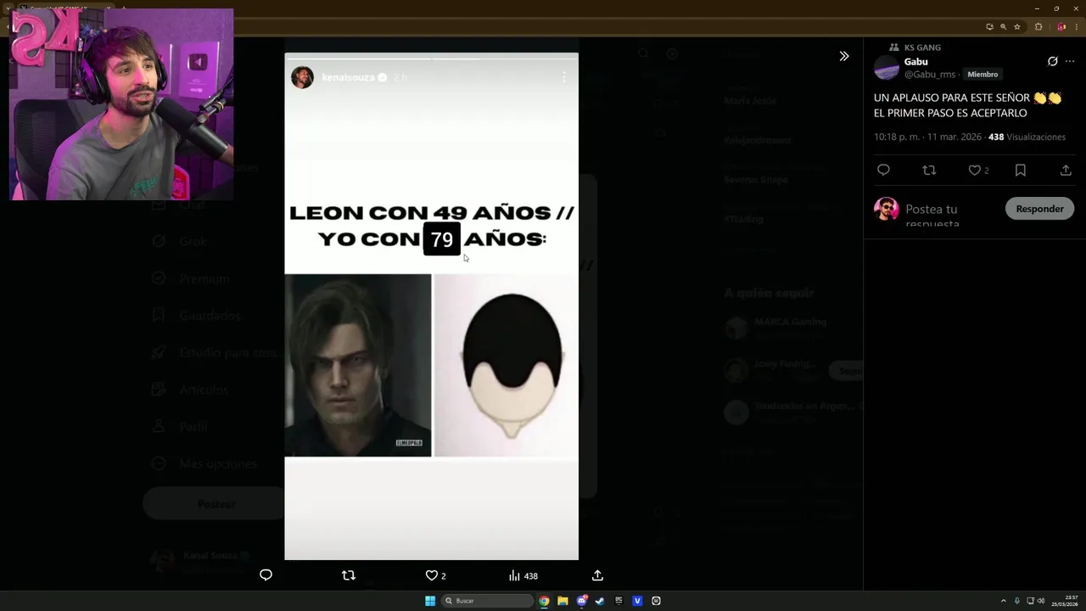Open the more options dots on Gabu's post
The width and height of the screenshot is (1086, 611).
[1071, 61]
